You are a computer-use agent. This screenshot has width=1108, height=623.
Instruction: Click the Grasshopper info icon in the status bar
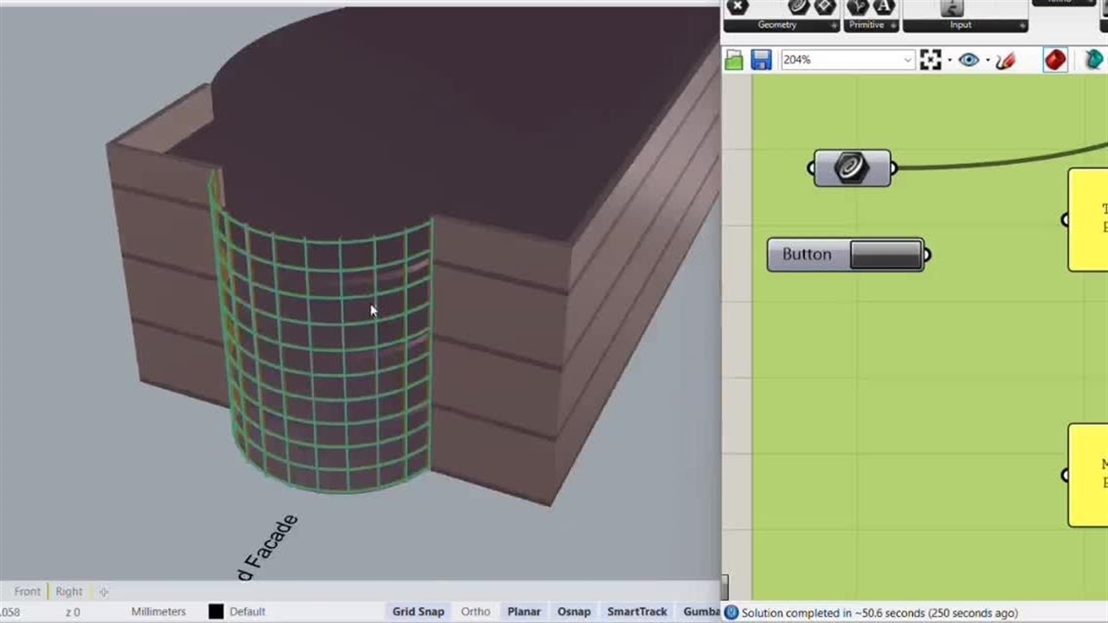point(731,613)
